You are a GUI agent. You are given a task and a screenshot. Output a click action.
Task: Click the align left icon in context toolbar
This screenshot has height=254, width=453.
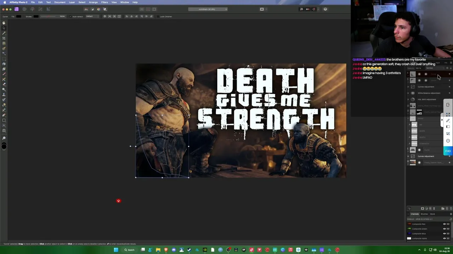tap(127, 16)
